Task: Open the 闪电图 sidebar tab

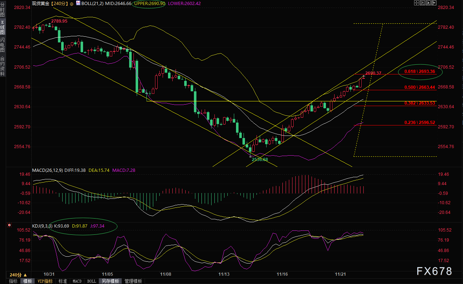Action: pos(3,45)
